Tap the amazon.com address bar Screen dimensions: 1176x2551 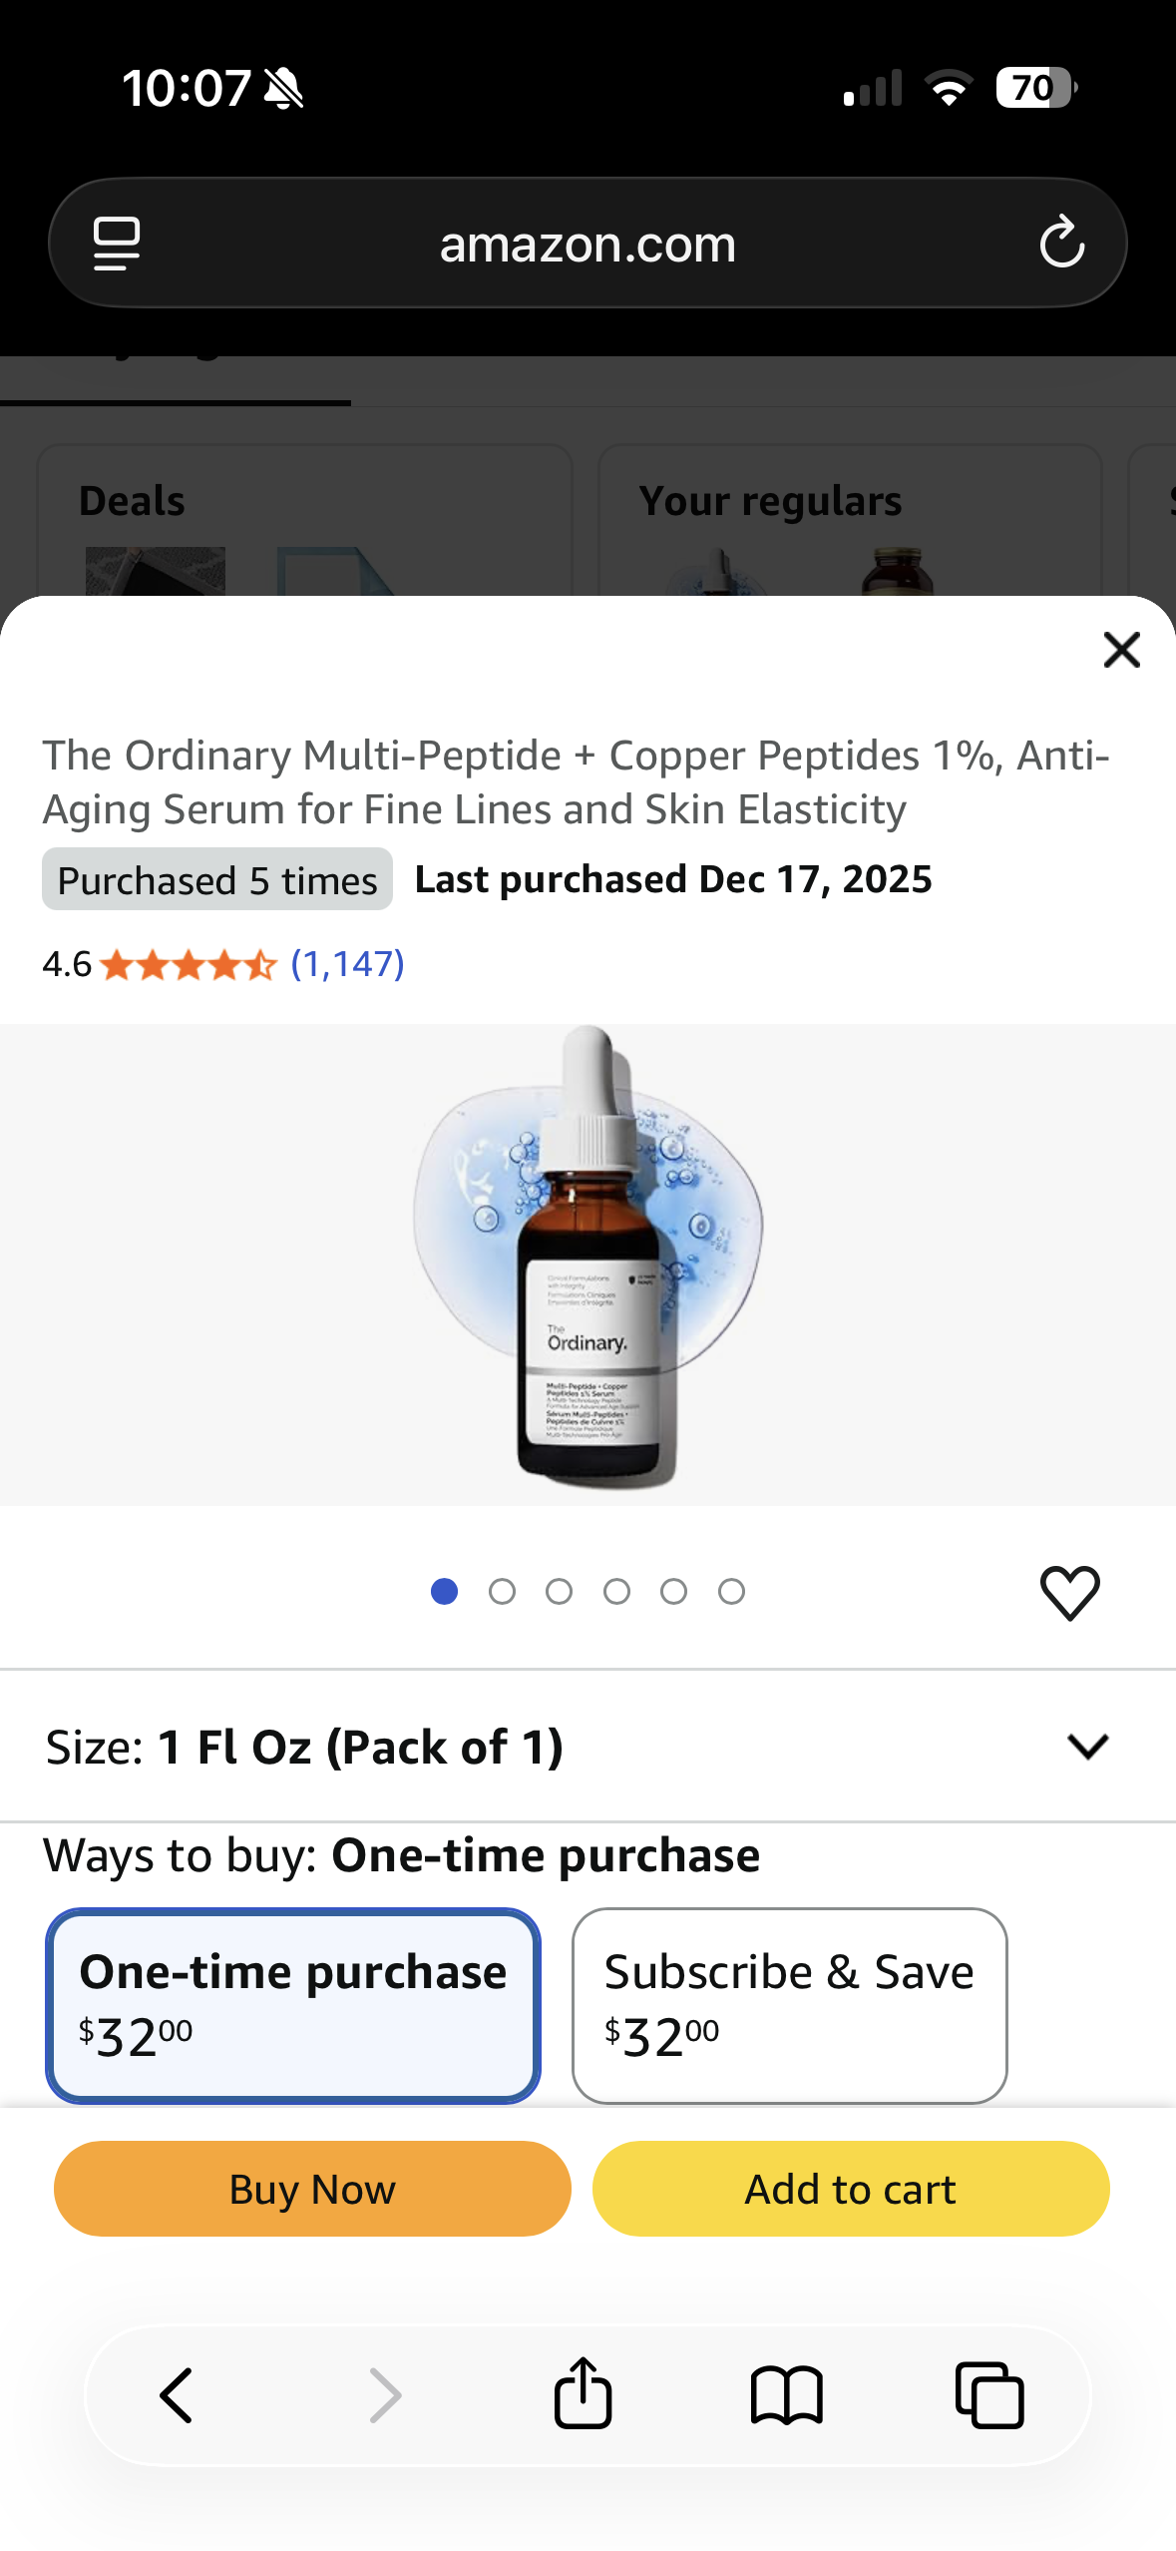pos(588,244)
